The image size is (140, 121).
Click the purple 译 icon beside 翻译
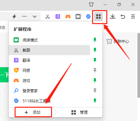[x=16, y=60]
